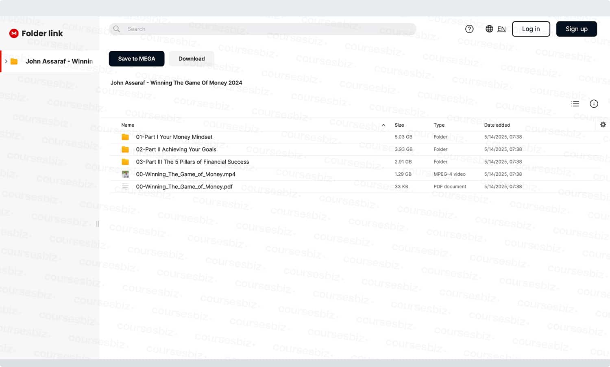Click the 3.93 GB size cell
Screen dimensions: 610x367
tap(403, 149)
